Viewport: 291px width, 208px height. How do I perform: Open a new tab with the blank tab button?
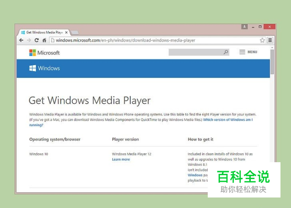click(x=75, y=33)
